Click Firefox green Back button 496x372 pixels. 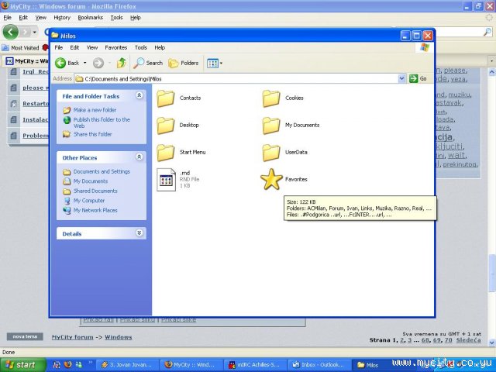pos(10,32)
